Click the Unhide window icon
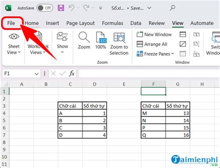The width and height of the screenshot is (220, 168). pos(183,54)
